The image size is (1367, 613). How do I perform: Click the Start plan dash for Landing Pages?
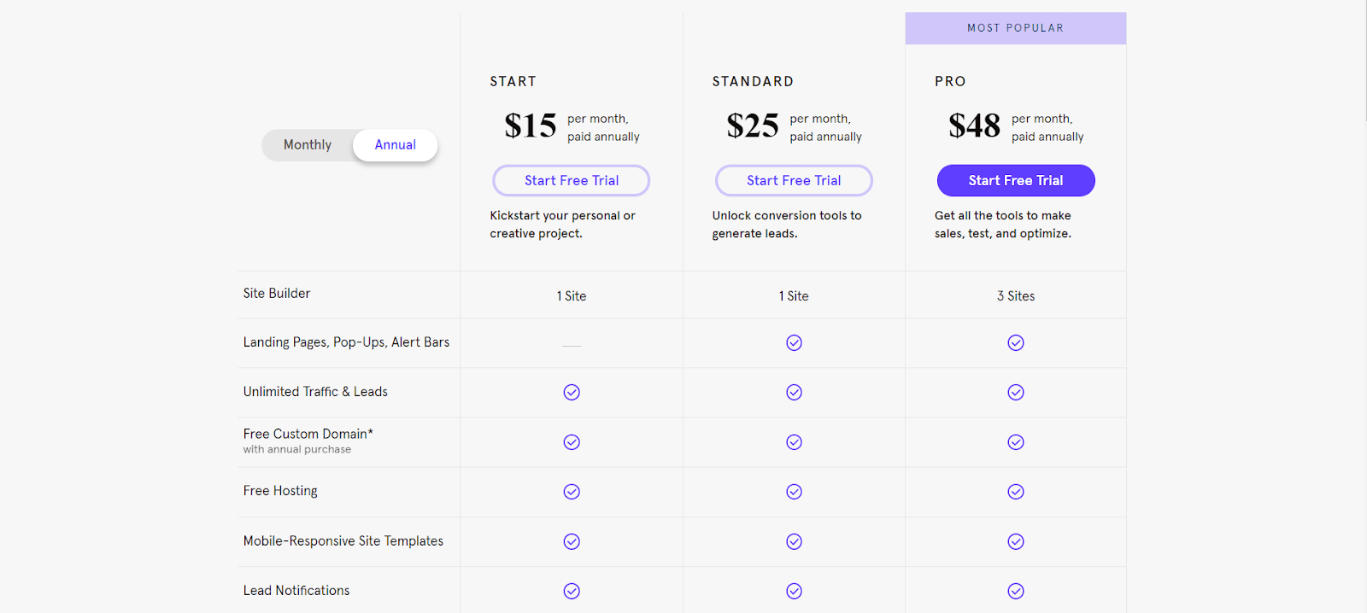(572, 346)
